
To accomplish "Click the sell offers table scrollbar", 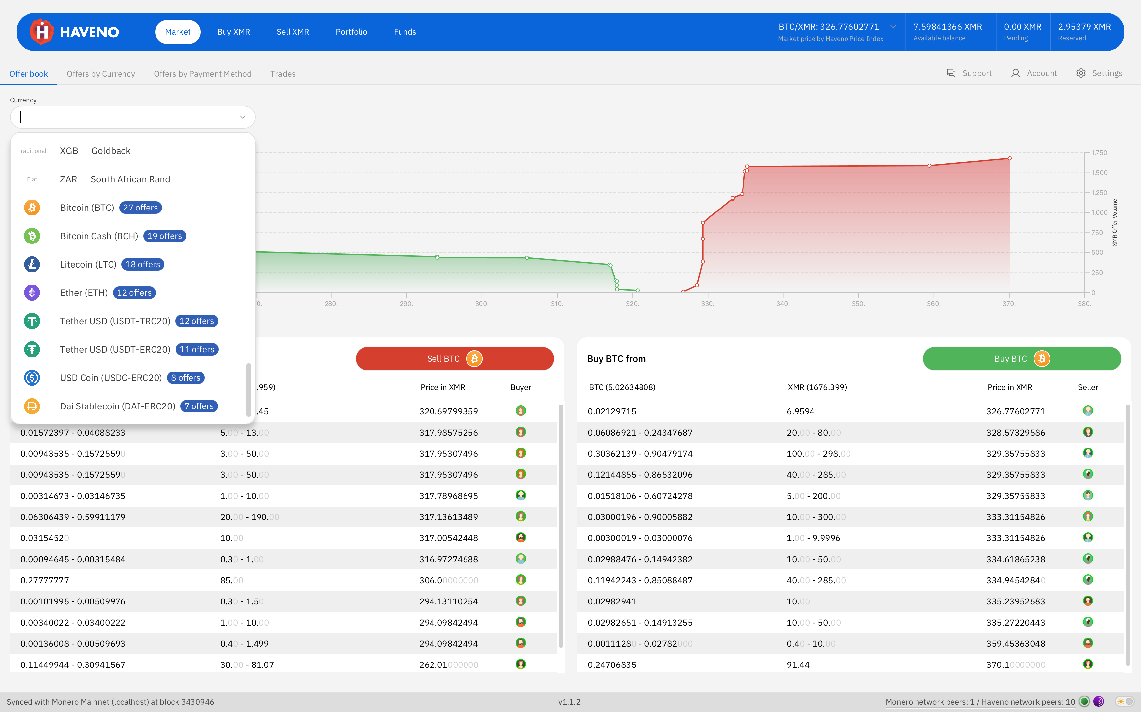I will click(x=561, y=526).
